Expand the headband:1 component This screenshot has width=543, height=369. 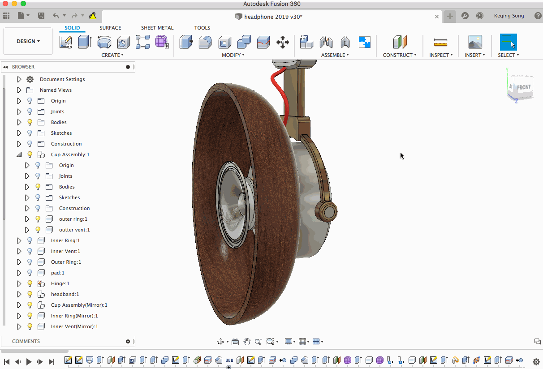coord(19,294)
